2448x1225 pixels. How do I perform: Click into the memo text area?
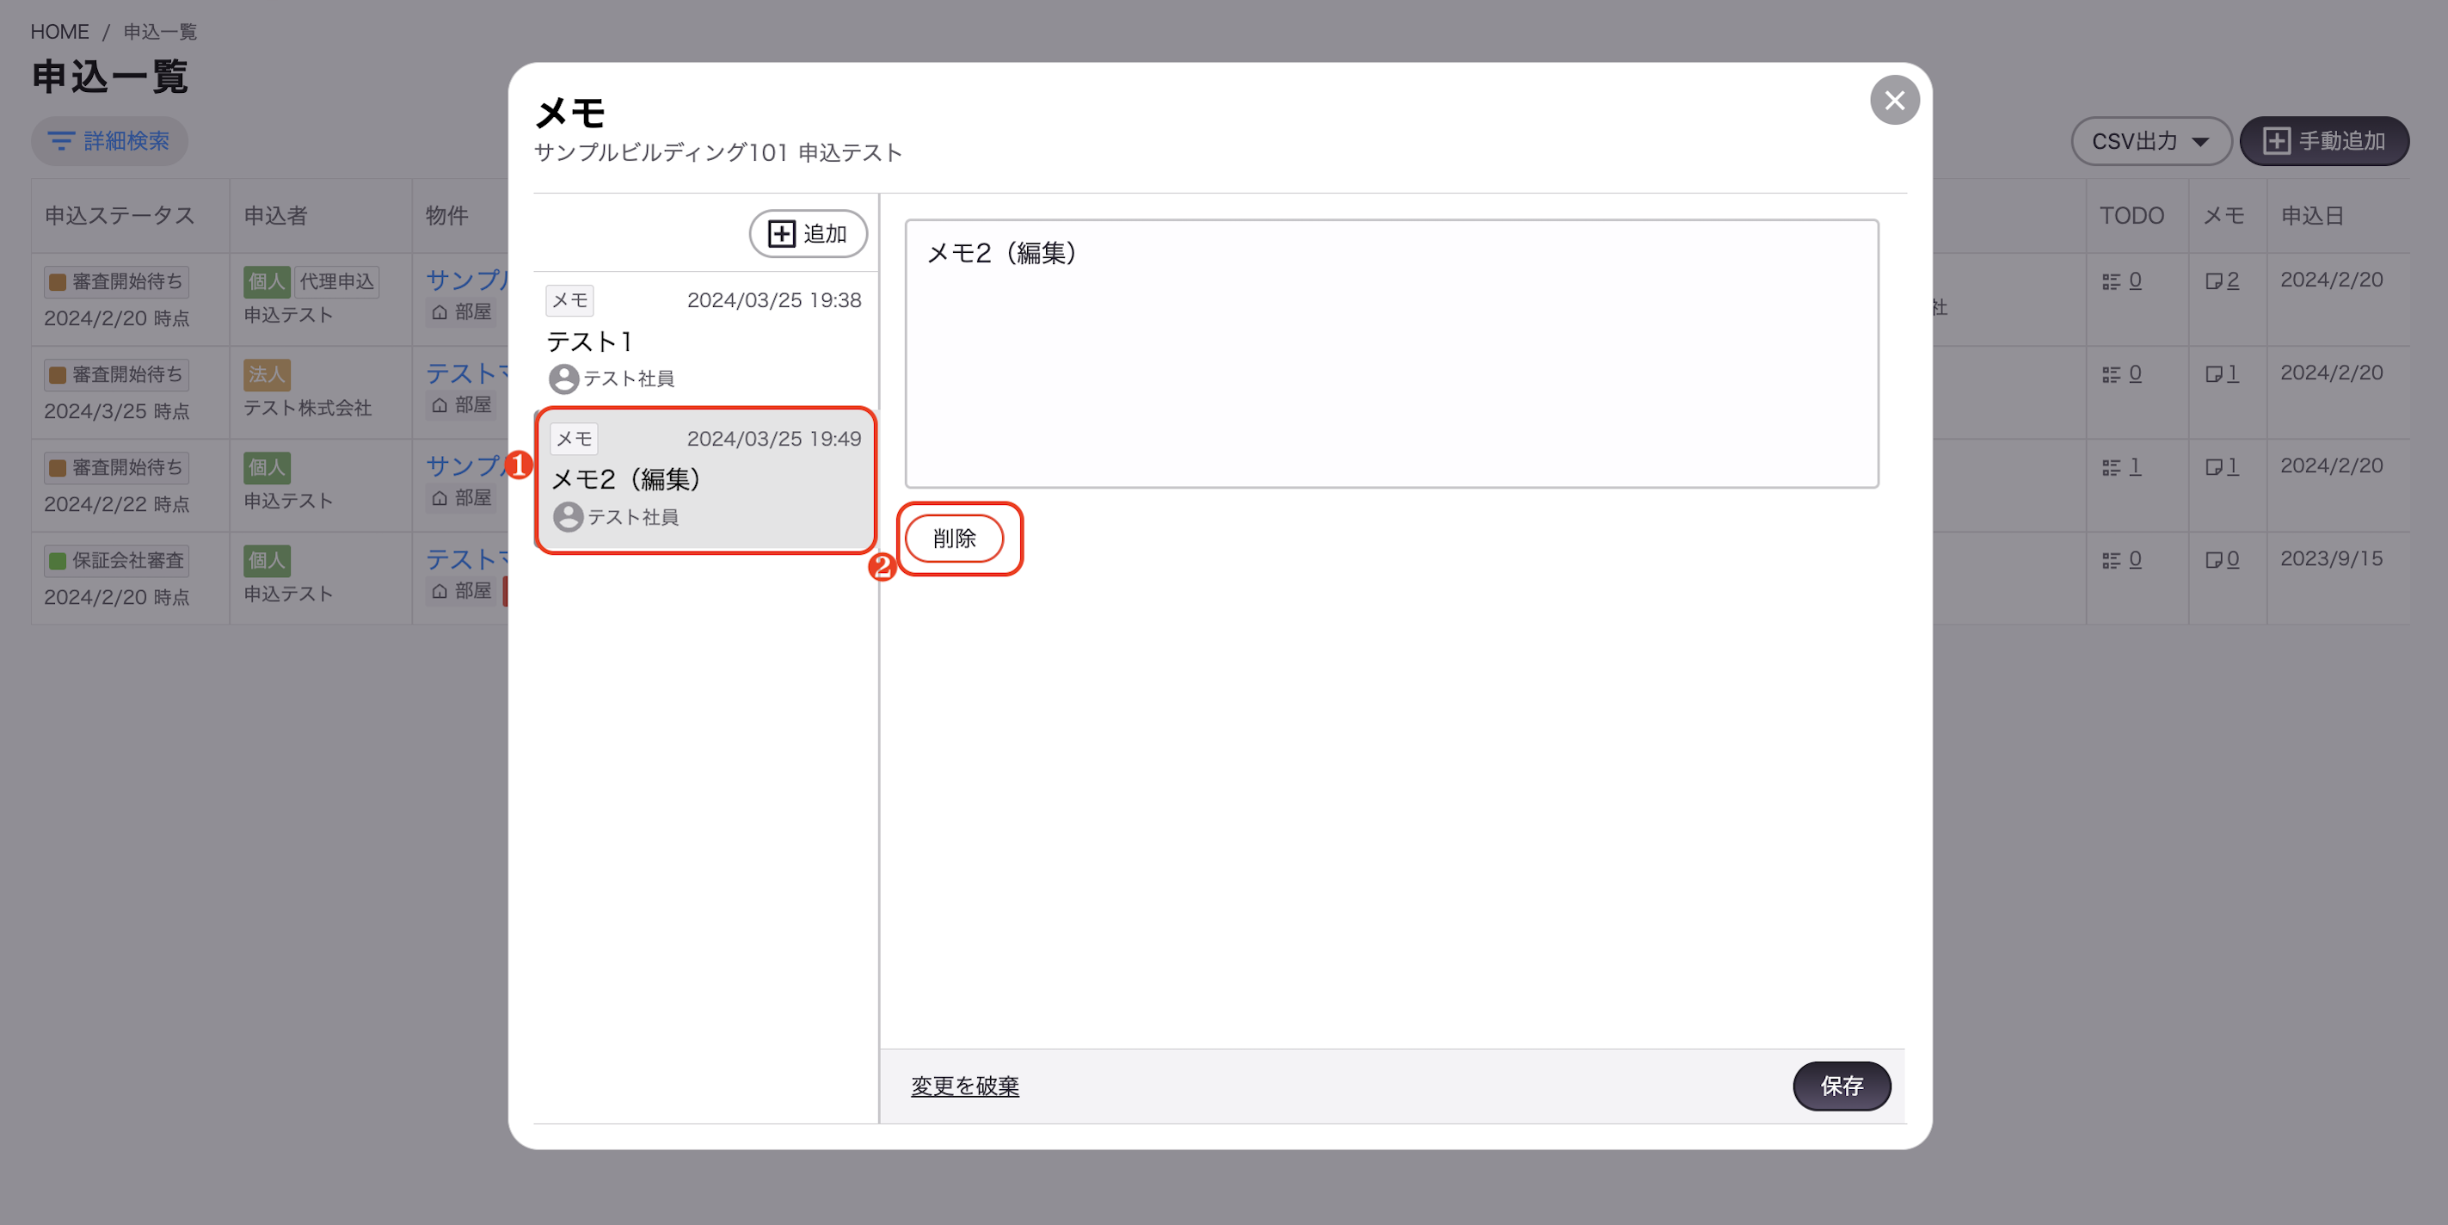pyautogui.click(x=1391, y=354)
